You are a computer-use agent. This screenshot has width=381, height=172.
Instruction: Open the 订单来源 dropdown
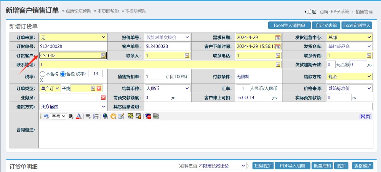[73, 37]
